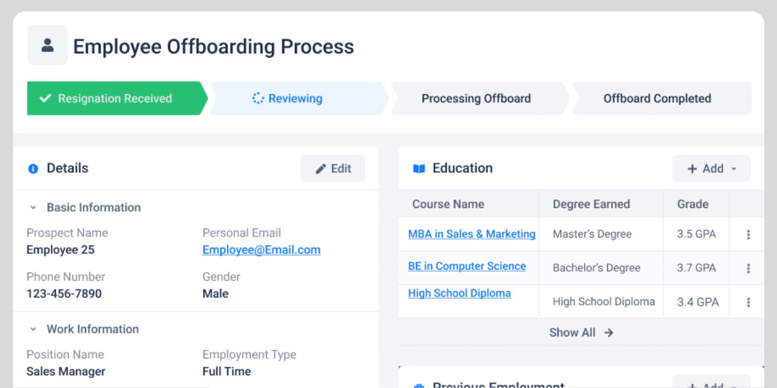
Task: Click the checkmark icon in Resignation Received
Action: [x=45, y=98]
